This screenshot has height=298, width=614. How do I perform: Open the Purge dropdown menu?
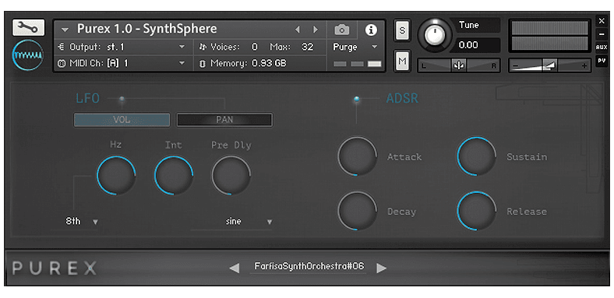pos(355,47)
